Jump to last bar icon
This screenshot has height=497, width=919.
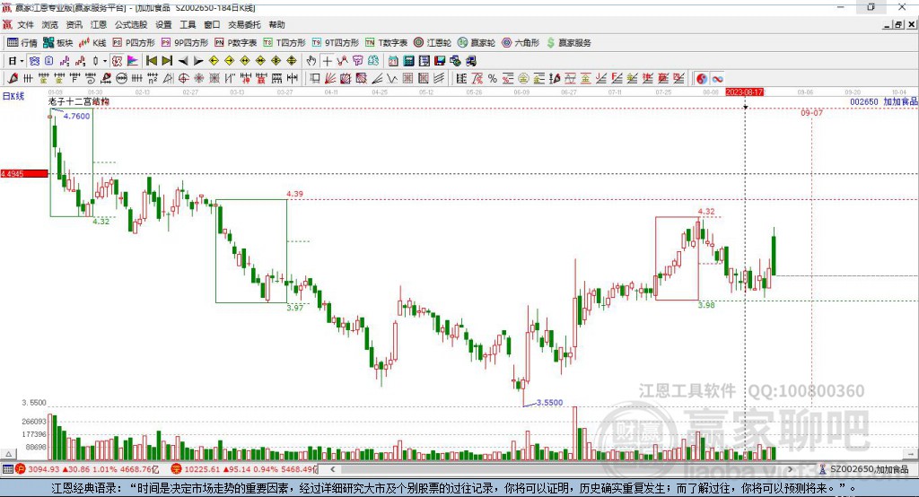167,61
